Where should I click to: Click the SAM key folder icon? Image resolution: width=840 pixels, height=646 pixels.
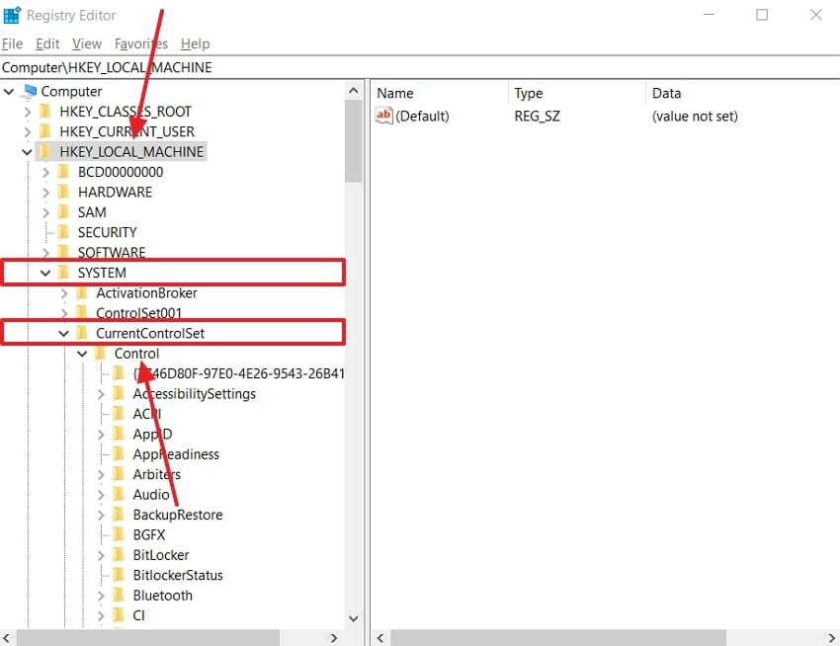pos(64,211)
